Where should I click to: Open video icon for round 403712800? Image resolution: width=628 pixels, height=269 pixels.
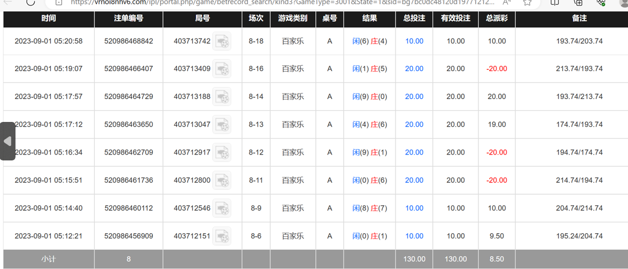(222, 180)
